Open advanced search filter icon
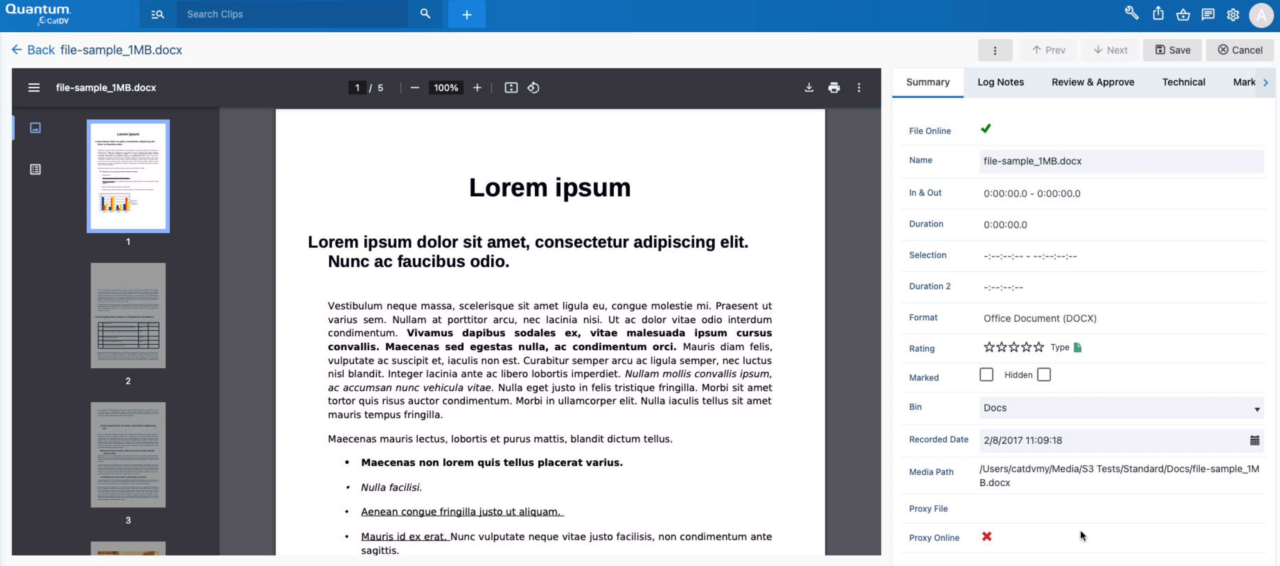 pyautogui.click(x=157, y=14)
